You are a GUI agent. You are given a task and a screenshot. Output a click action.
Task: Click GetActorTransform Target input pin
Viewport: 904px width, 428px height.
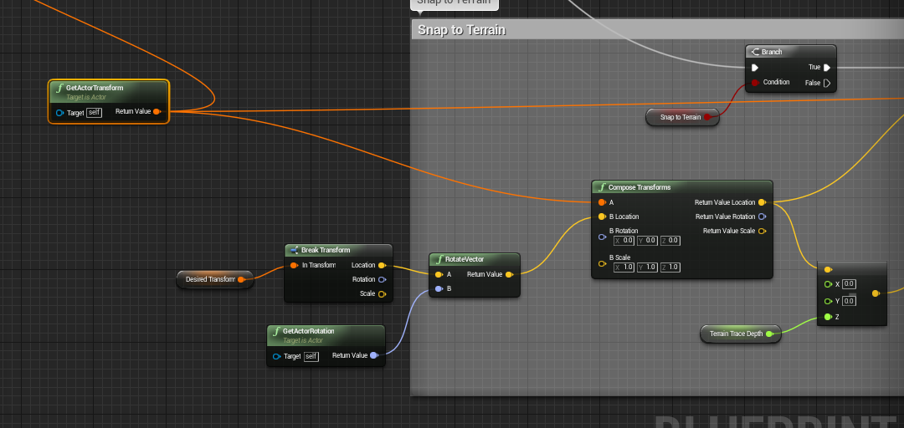60,113
